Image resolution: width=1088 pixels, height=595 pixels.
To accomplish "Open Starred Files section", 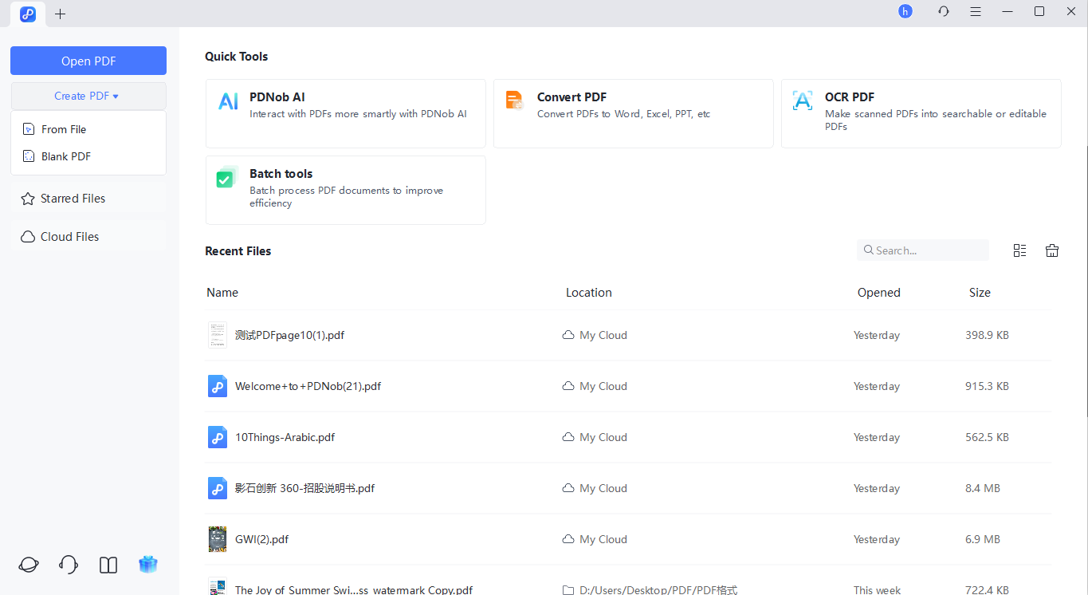I will coord(73,199).
